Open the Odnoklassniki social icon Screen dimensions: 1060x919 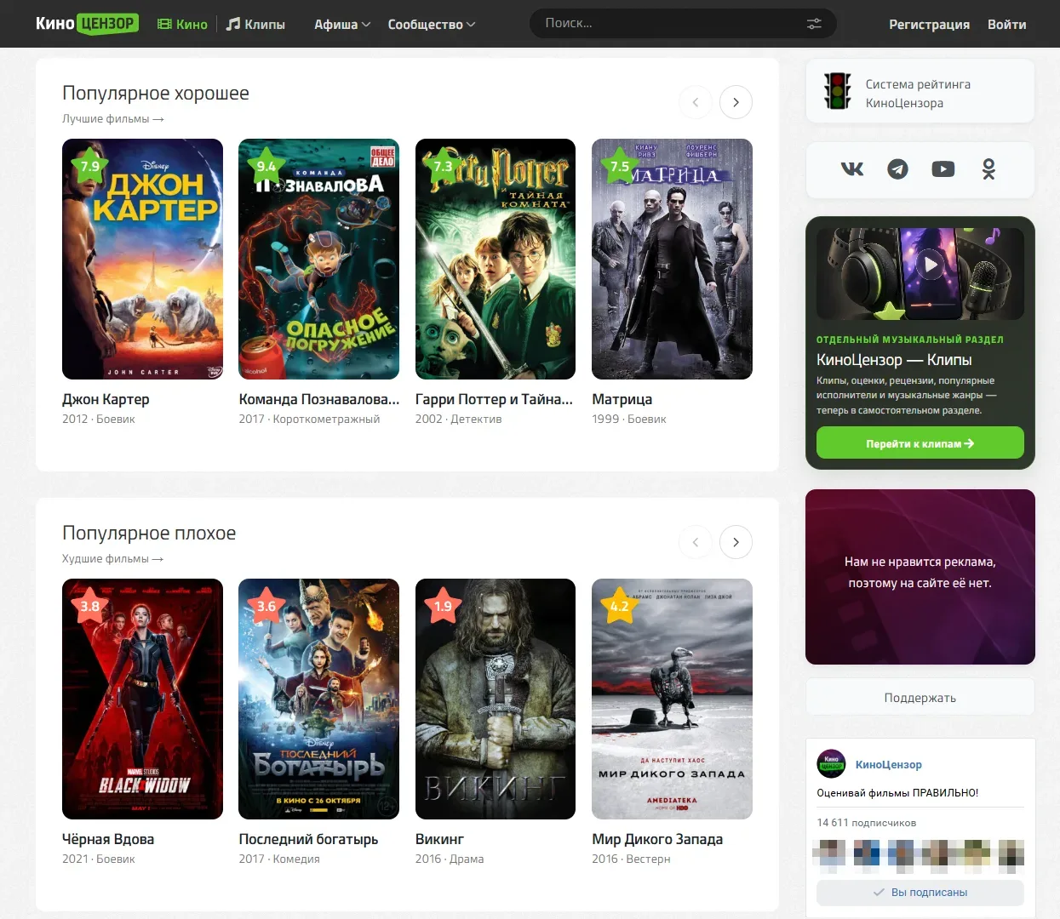[988, 169]
